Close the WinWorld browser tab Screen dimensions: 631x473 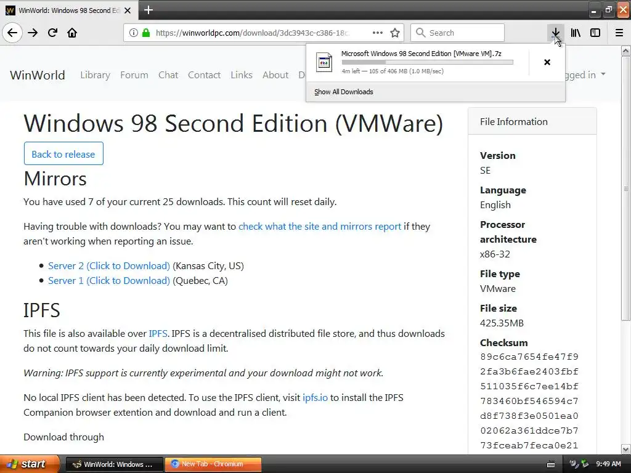[x=128, y=10]
